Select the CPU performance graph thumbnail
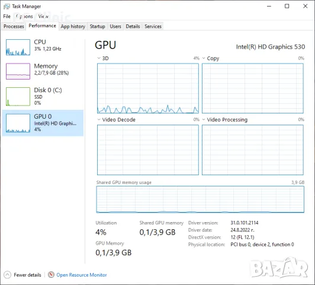315x285 pixels. coord(18,47)
